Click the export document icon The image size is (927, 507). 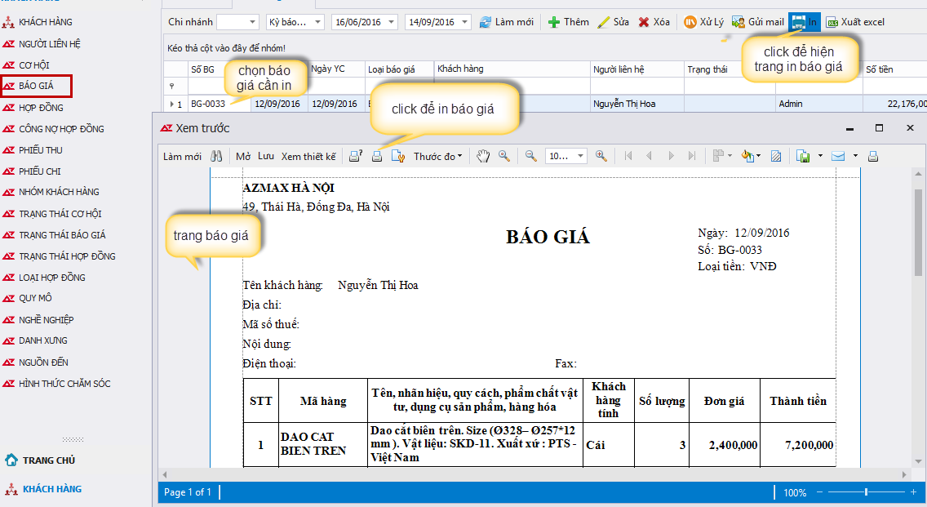[x=803, y=156]
